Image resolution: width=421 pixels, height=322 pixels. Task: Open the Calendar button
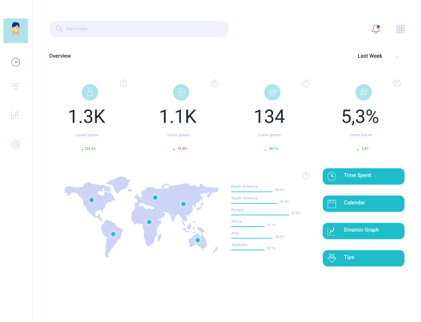[x=363, y=203]
